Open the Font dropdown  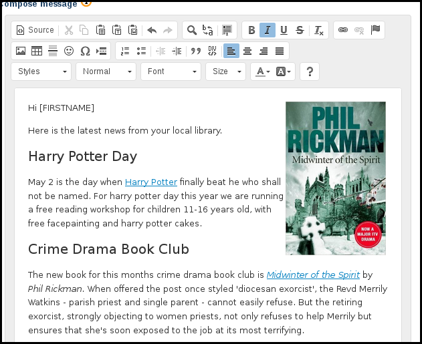[x=171, y=71]
